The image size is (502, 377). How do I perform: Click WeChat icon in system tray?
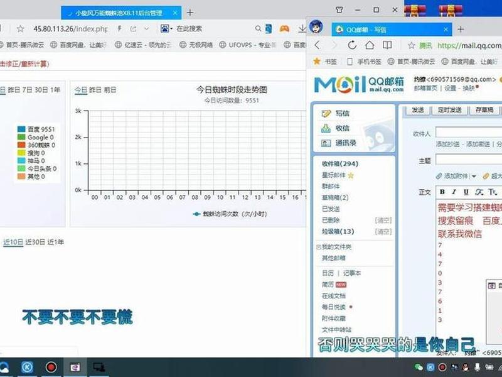[x=419, y=367]
